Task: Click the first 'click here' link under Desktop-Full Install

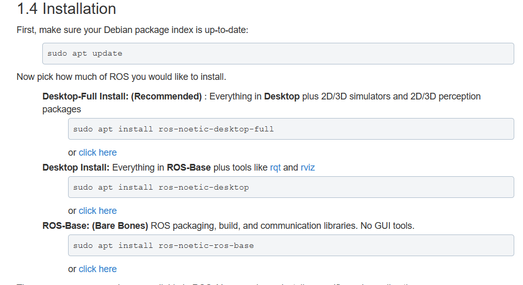Action: click(x=97, y=153)
